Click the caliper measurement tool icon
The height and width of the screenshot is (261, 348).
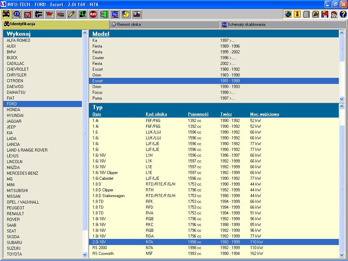coord(39,14)
